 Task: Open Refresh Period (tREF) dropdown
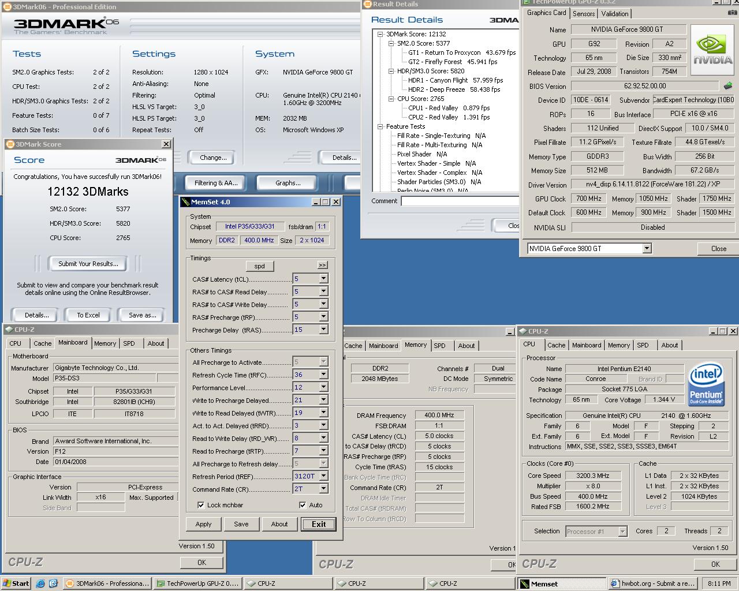click(x=323, y=476)
